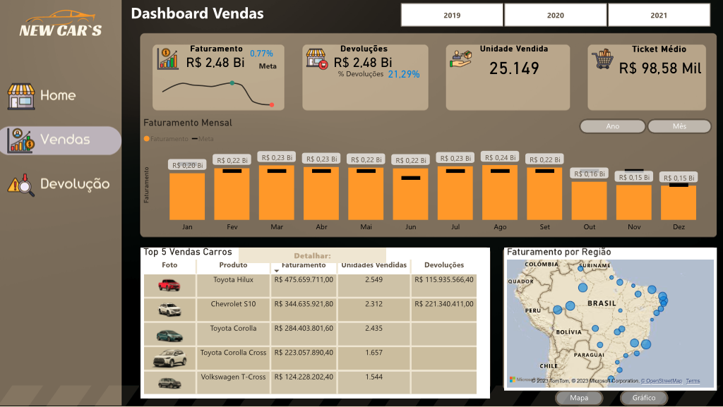Click the Devoluções column header
Viewport: 723px width, 407px height.
click(x=444, y=265)
